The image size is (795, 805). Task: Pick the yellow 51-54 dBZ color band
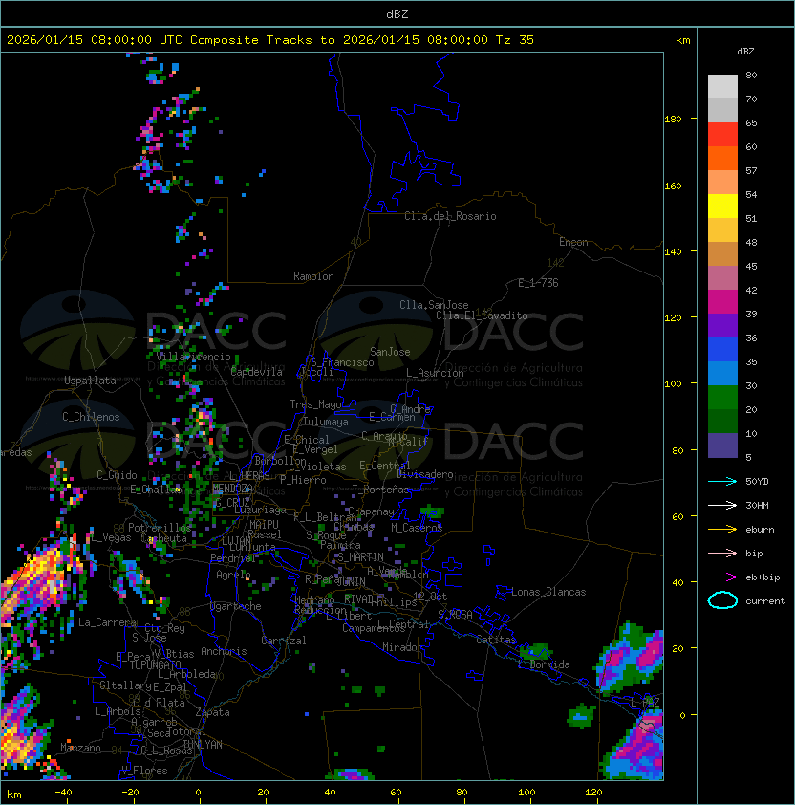coord(722,207)
